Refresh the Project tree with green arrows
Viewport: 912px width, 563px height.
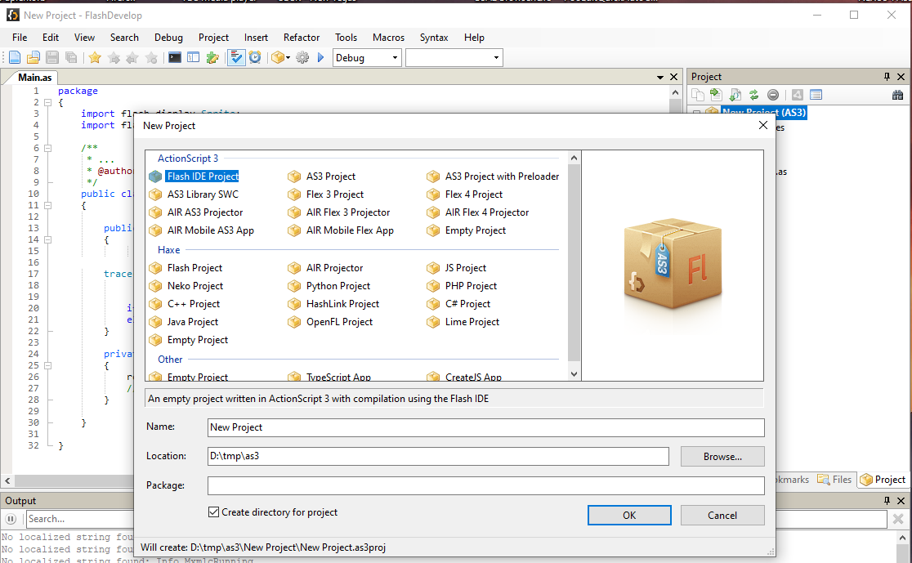tap(753, 95)
